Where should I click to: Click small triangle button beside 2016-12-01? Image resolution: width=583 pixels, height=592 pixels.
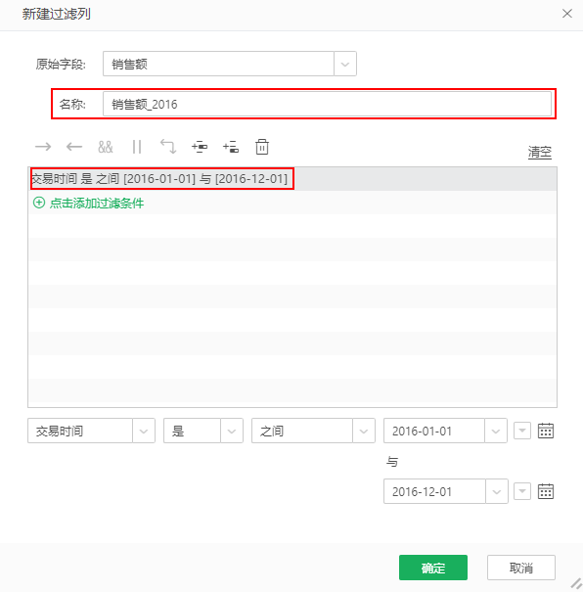pos(522,491)
